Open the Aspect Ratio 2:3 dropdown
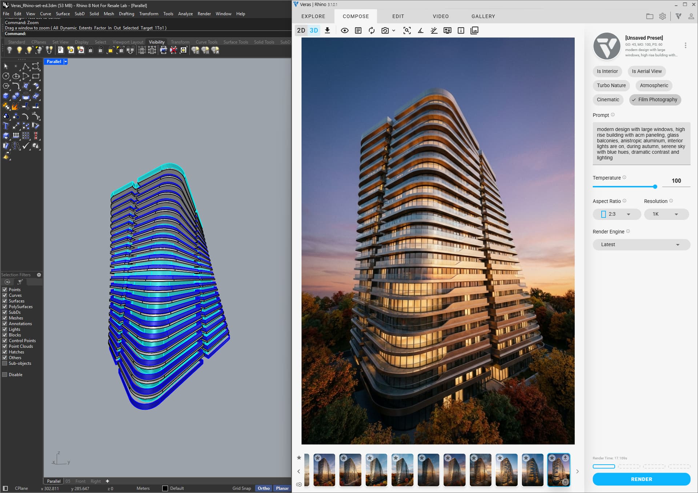698x493 pixels. (617, 214)
